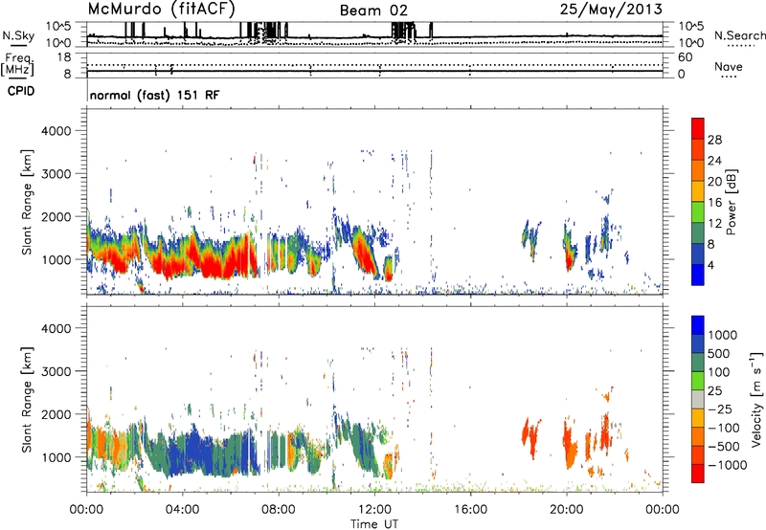Click the 4 label on power colorbar
The height and width of the screenshot is (530, 766).
711,265
